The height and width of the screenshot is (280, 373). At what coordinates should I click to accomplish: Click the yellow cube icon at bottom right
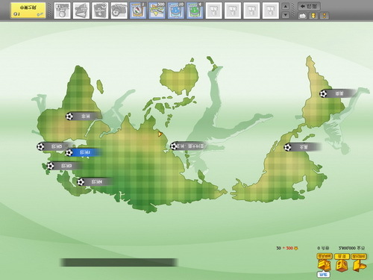(342, 262)
